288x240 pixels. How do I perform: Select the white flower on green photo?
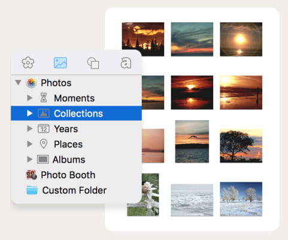(150, 194)
